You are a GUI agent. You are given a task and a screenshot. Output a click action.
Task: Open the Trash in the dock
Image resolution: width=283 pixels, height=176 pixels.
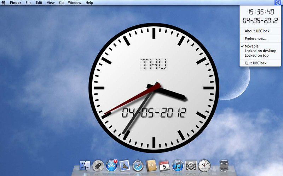224,165
